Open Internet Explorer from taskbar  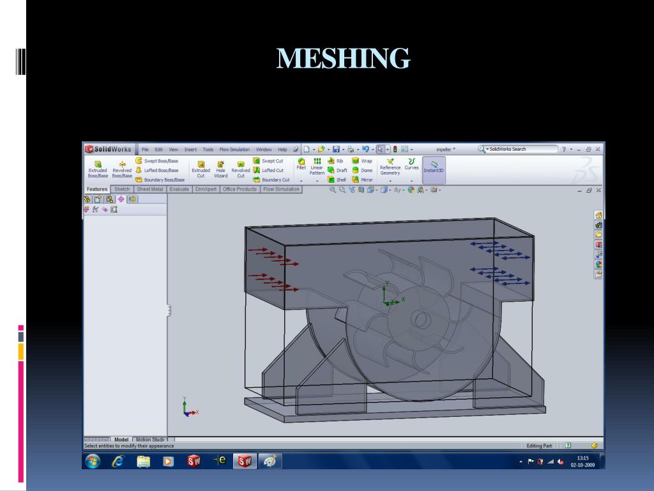(x=118, y=462)
